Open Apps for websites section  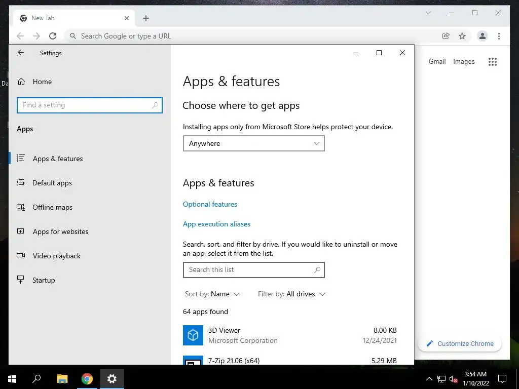tap(60, 231)
